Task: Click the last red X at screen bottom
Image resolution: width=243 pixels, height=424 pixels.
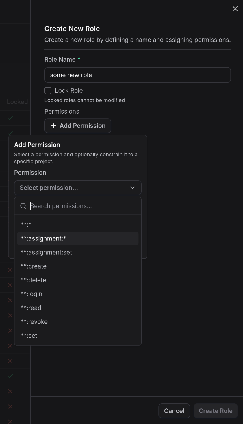Action: [10, 421]
